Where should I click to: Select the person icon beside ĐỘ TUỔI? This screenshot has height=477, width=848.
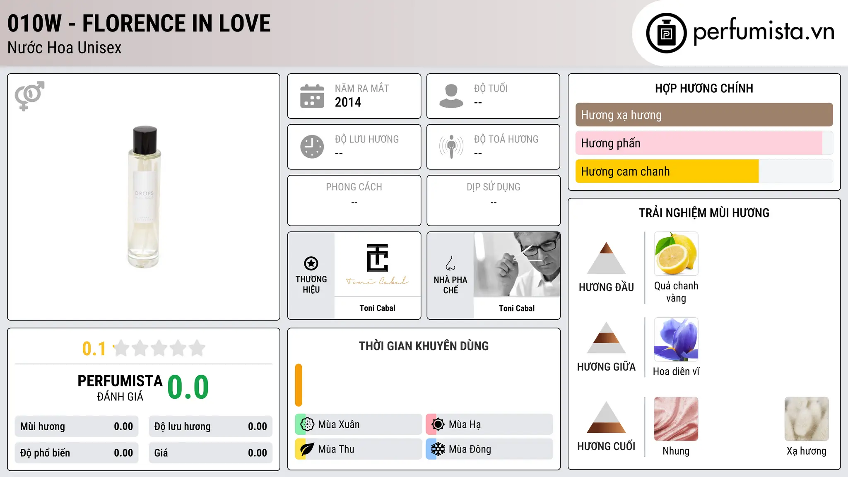pyautogui.click(x=451, y=96)
